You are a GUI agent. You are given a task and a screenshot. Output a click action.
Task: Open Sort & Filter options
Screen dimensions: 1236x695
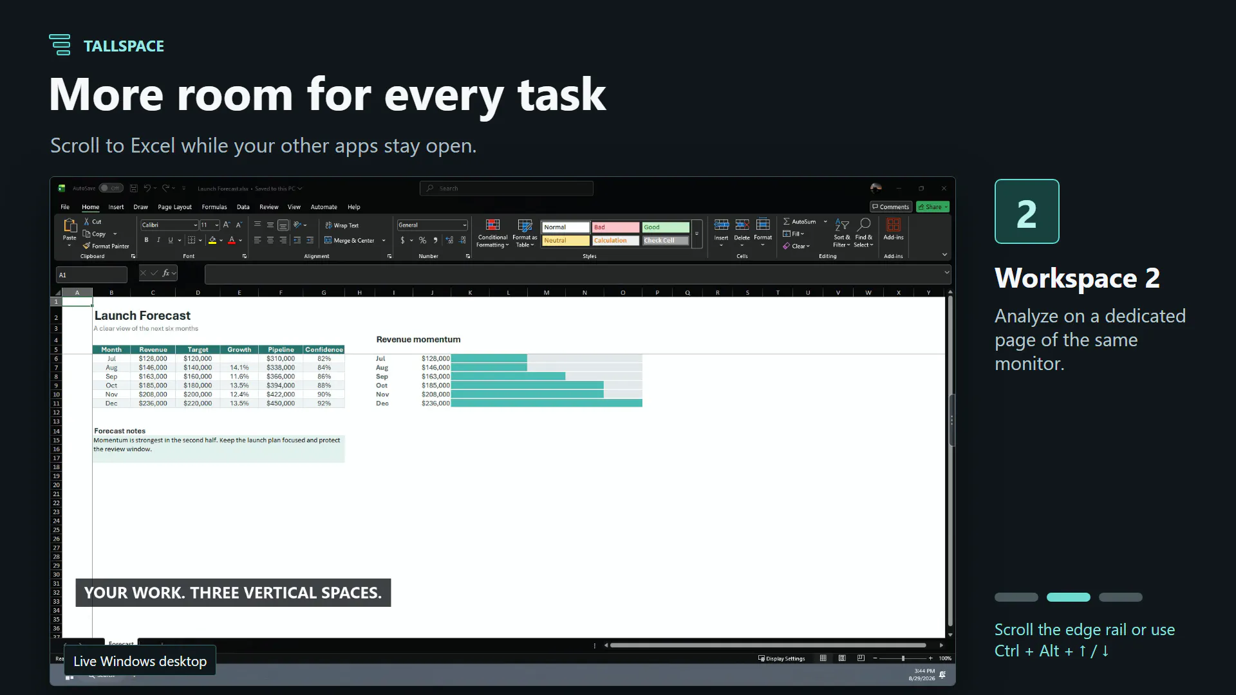click(842, 232)
